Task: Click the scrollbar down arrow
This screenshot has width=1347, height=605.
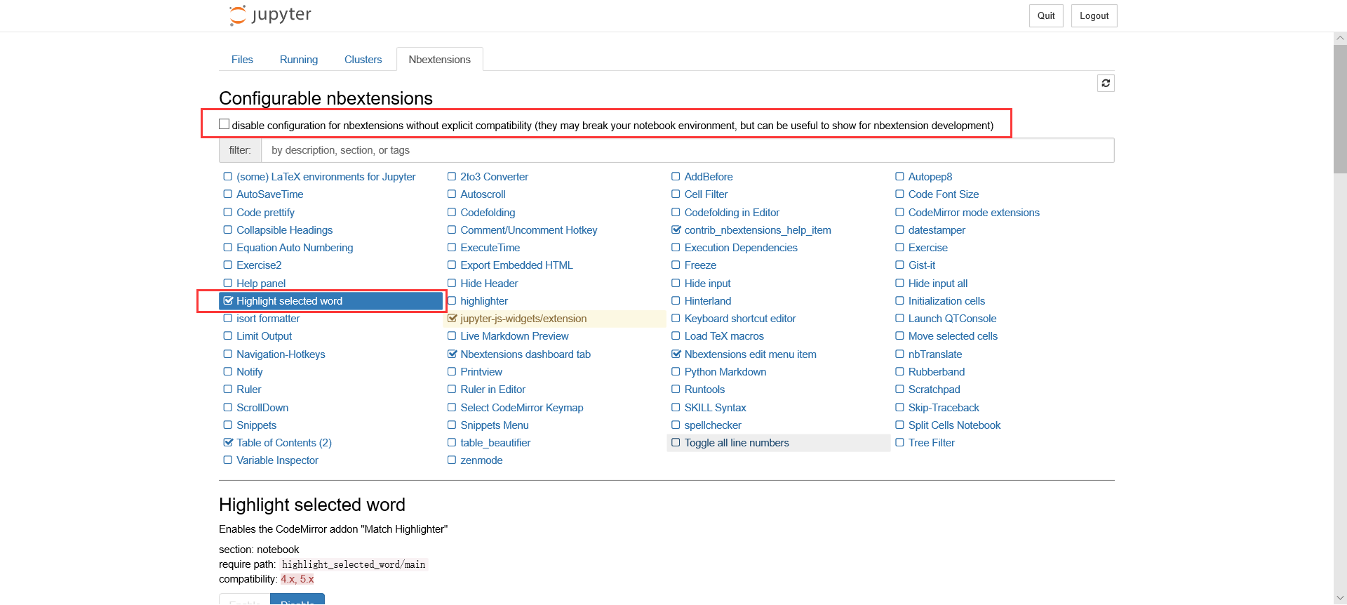Action: click(1340, 598)
